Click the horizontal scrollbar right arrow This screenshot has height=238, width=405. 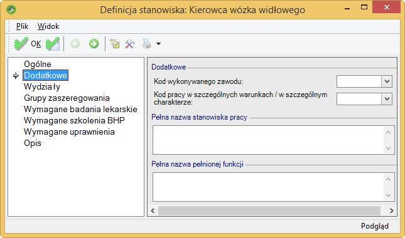392,210
